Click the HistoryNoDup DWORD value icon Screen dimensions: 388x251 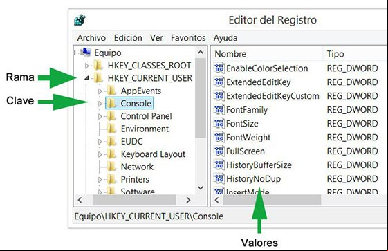click(219, 178)
